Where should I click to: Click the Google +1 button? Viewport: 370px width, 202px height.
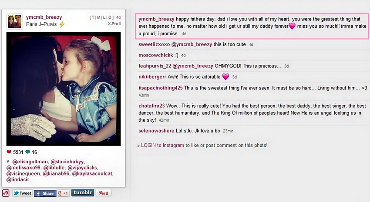pos(63,193)
